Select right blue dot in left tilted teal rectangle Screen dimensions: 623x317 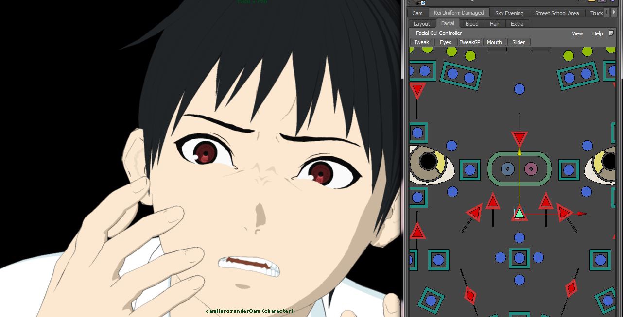click(469, 78)
